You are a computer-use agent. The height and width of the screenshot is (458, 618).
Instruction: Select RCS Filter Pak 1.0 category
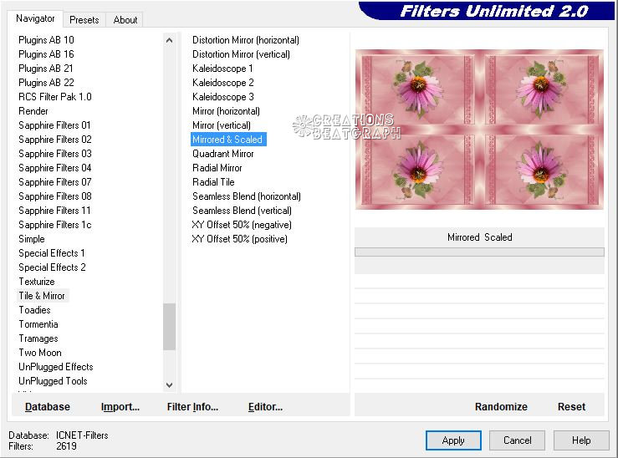tap(55, 97)
